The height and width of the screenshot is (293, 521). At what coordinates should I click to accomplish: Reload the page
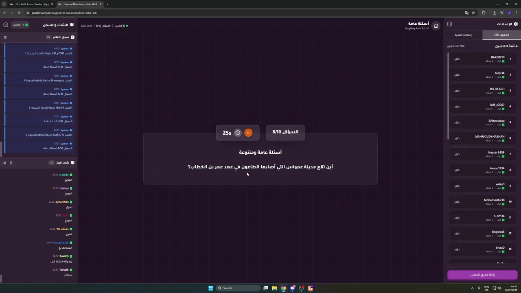coord(19,13)
